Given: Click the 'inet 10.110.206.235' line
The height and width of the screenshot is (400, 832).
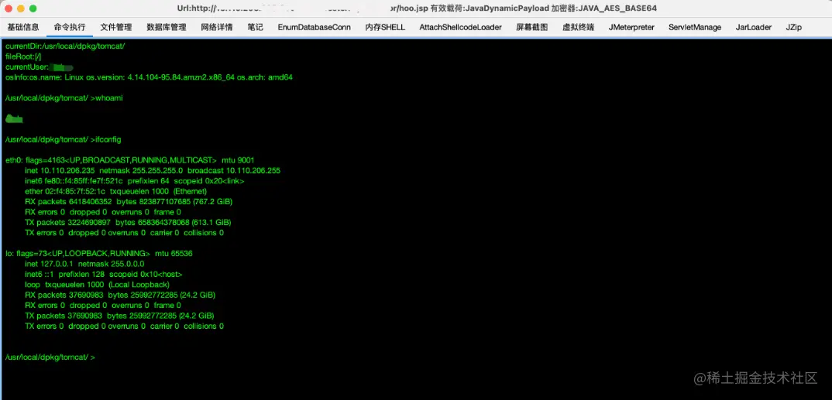Looking at the screenshot, I should pos(153,170).
